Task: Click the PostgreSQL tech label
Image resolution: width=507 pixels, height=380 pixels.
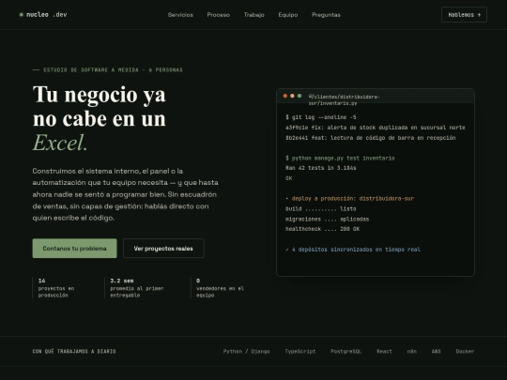Action: click(x=346, y=351)
